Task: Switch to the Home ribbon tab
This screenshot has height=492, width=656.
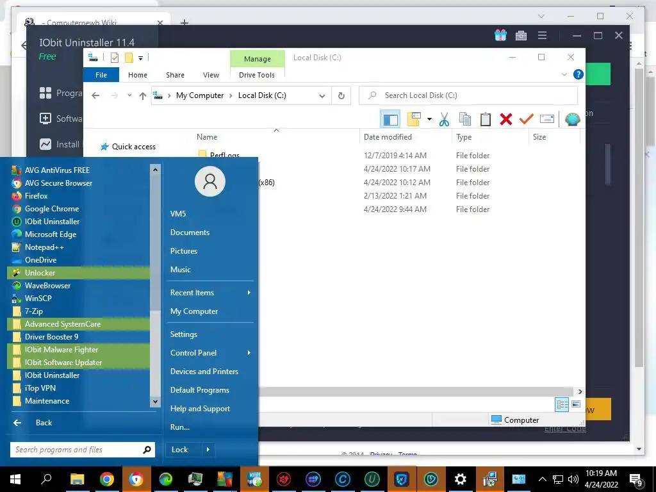Action: [x=138, y=75]
